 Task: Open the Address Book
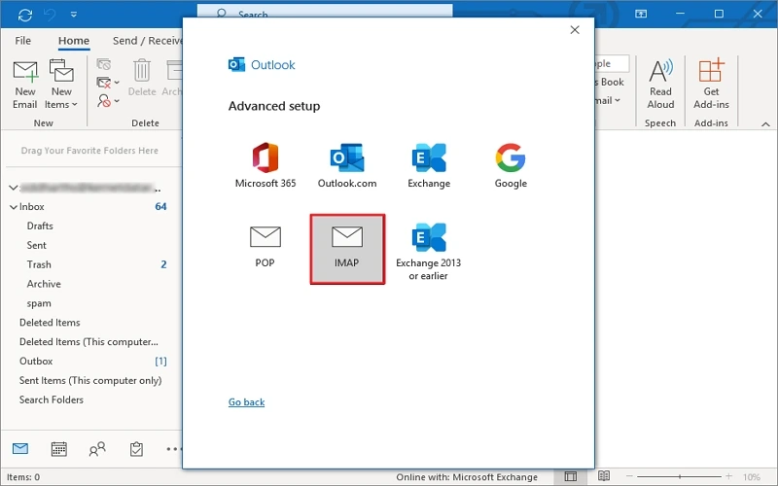610,82
